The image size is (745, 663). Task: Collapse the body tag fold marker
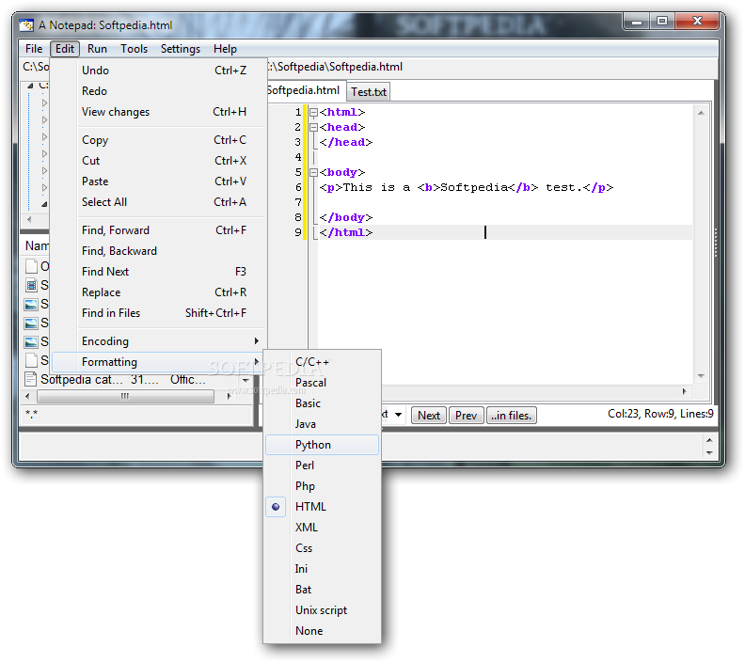click(x=313, y=172)
